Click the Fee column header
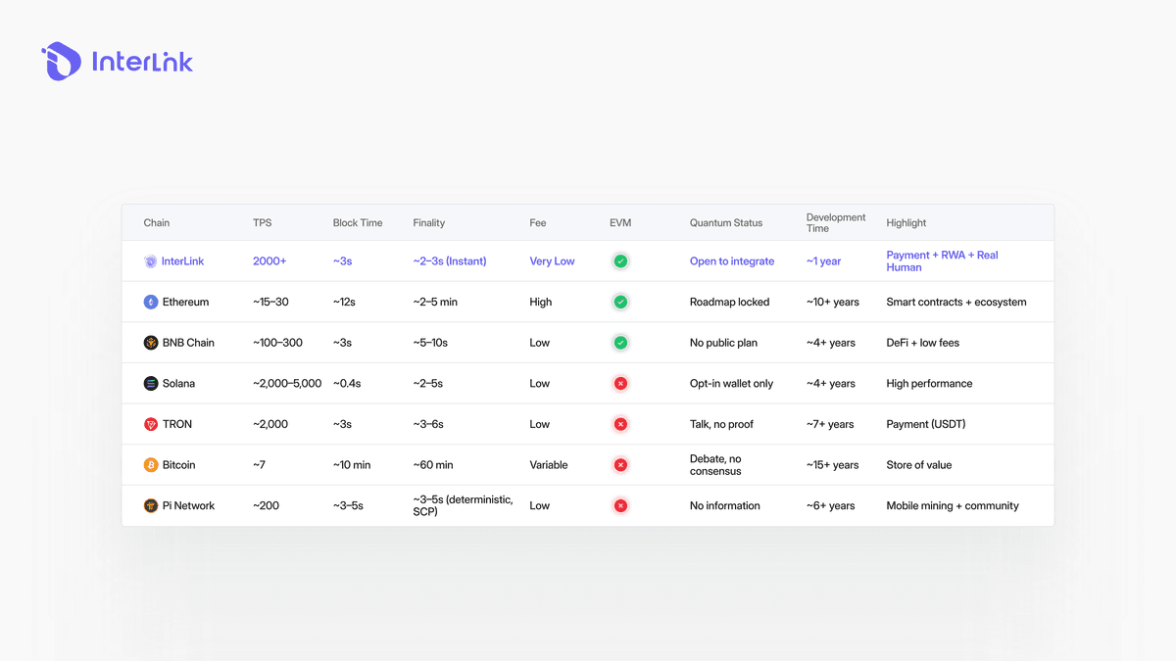This screenshot has height=661, width=1176. (538, 223)
